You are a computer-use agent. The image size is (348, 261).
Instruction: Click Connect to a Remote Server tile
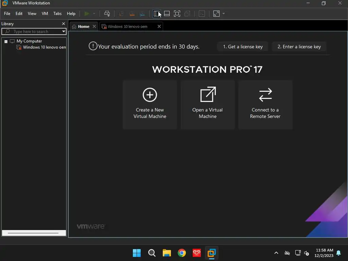(265, 105)
